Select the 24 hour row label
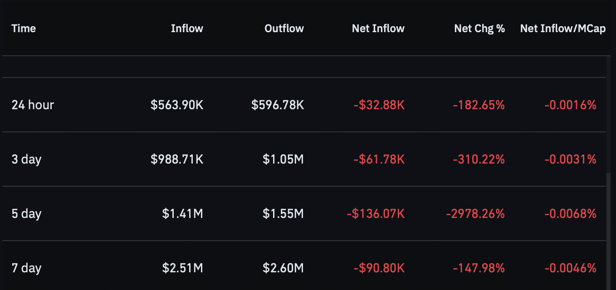Screen dimensions: 616x290 33,105
